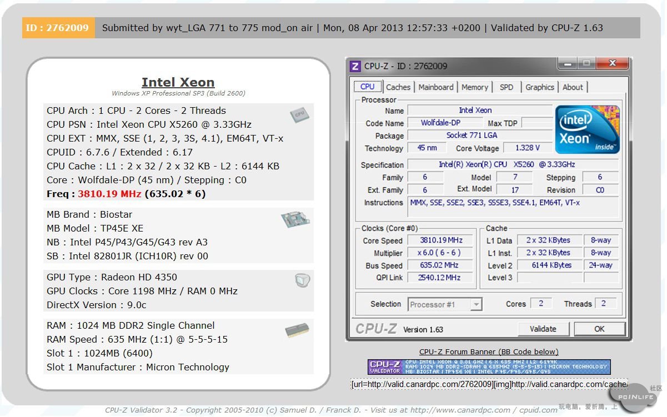Click the Threads count field

[x=605, y=303]
